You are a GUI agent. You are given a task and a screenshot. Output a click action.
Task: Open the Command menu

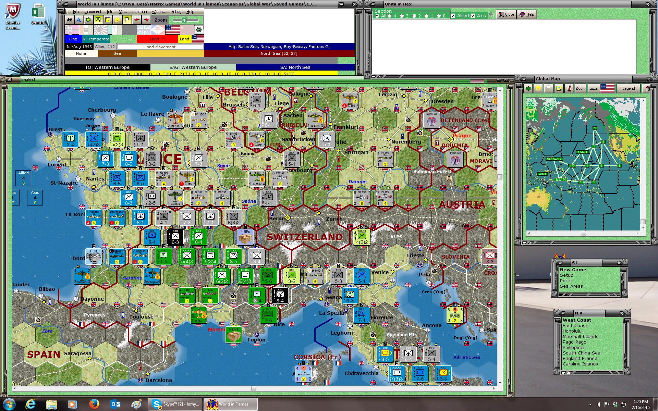[x=93, y=12]
